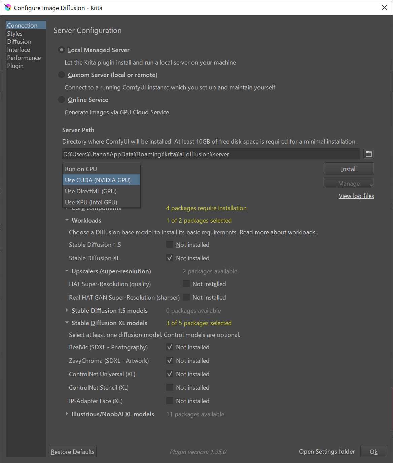Image resolution: width=393 pixels, height=463 pixels.
Task: Check the Real HAT GAN Super-Resolution checkbox
Action: [x=186, y=298]
